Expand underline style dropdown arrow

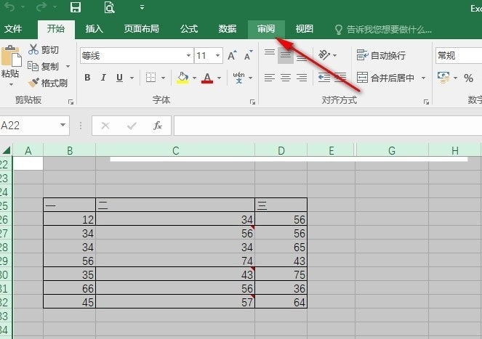[x=132, y=78]
